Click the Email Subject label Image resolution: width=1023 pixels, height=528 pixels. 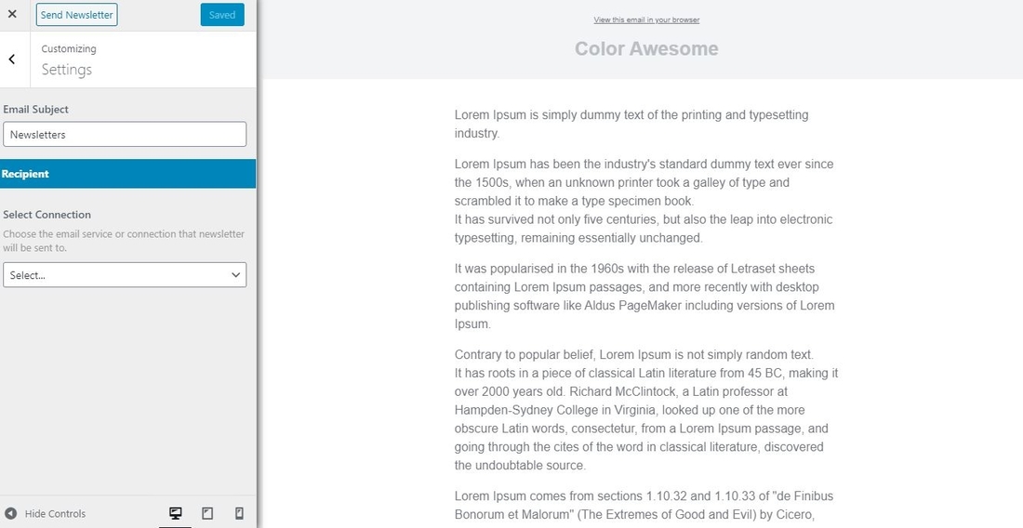coord(36,109)
